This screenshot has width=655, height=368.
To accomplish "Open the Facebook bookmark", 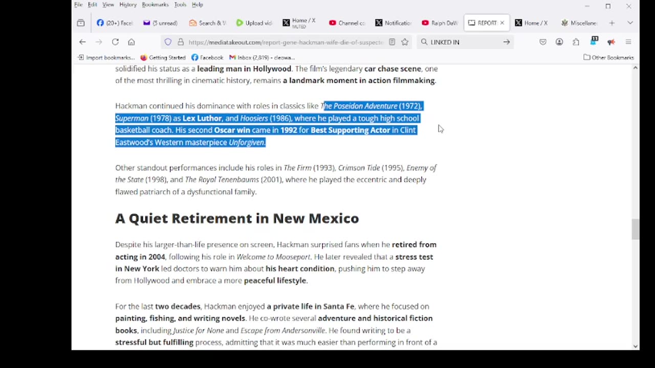I will (x=207, y=58).
